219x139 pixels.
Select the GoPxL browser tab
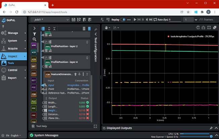25,5
